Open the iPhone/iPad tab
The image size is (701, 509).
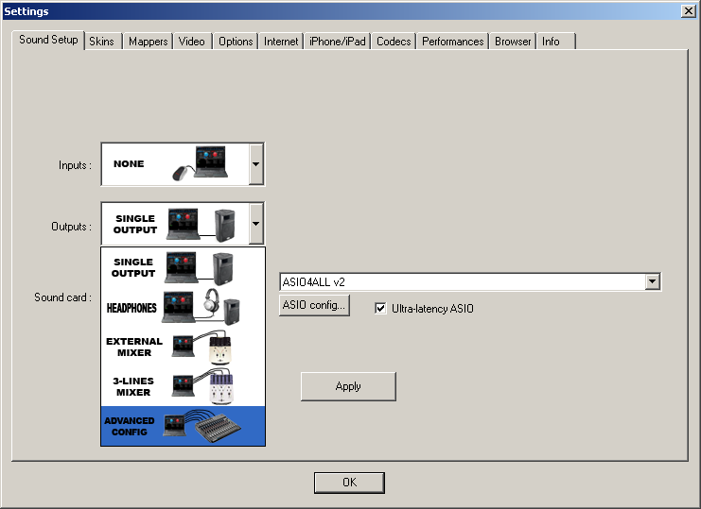338,42
